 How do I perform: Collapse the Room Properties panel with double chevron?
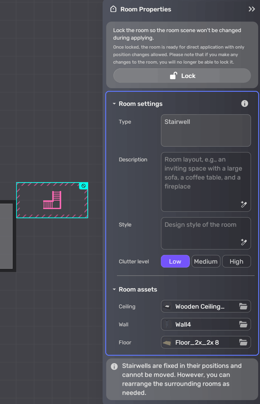252,9
